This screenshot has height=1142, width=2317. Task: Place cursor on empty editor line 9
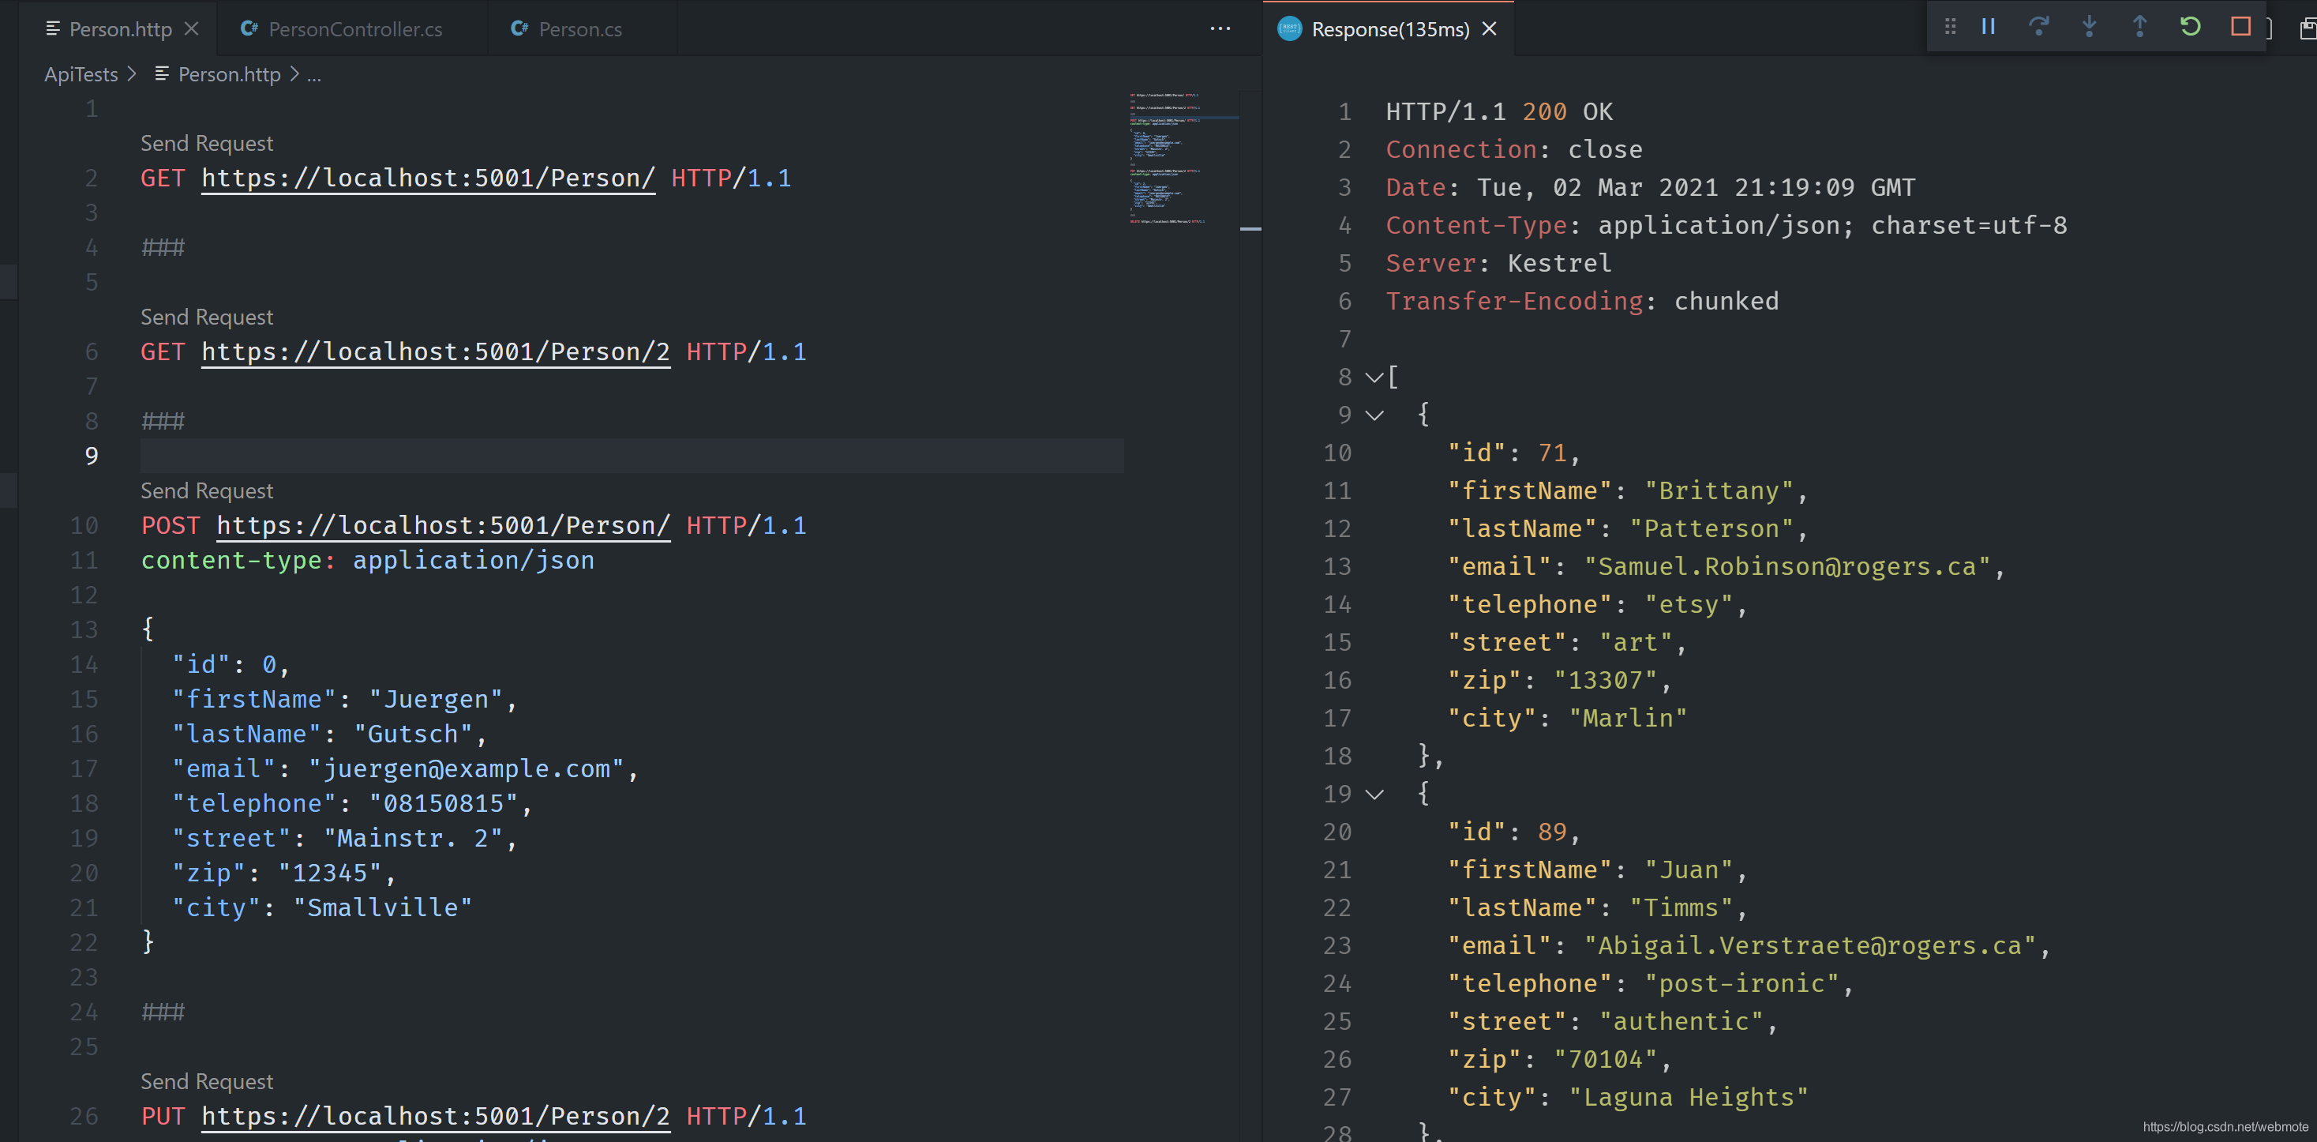pos(632,456)
